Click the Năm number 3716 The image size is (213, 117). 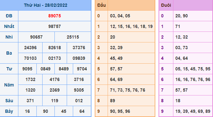click(x=79, y=79)
